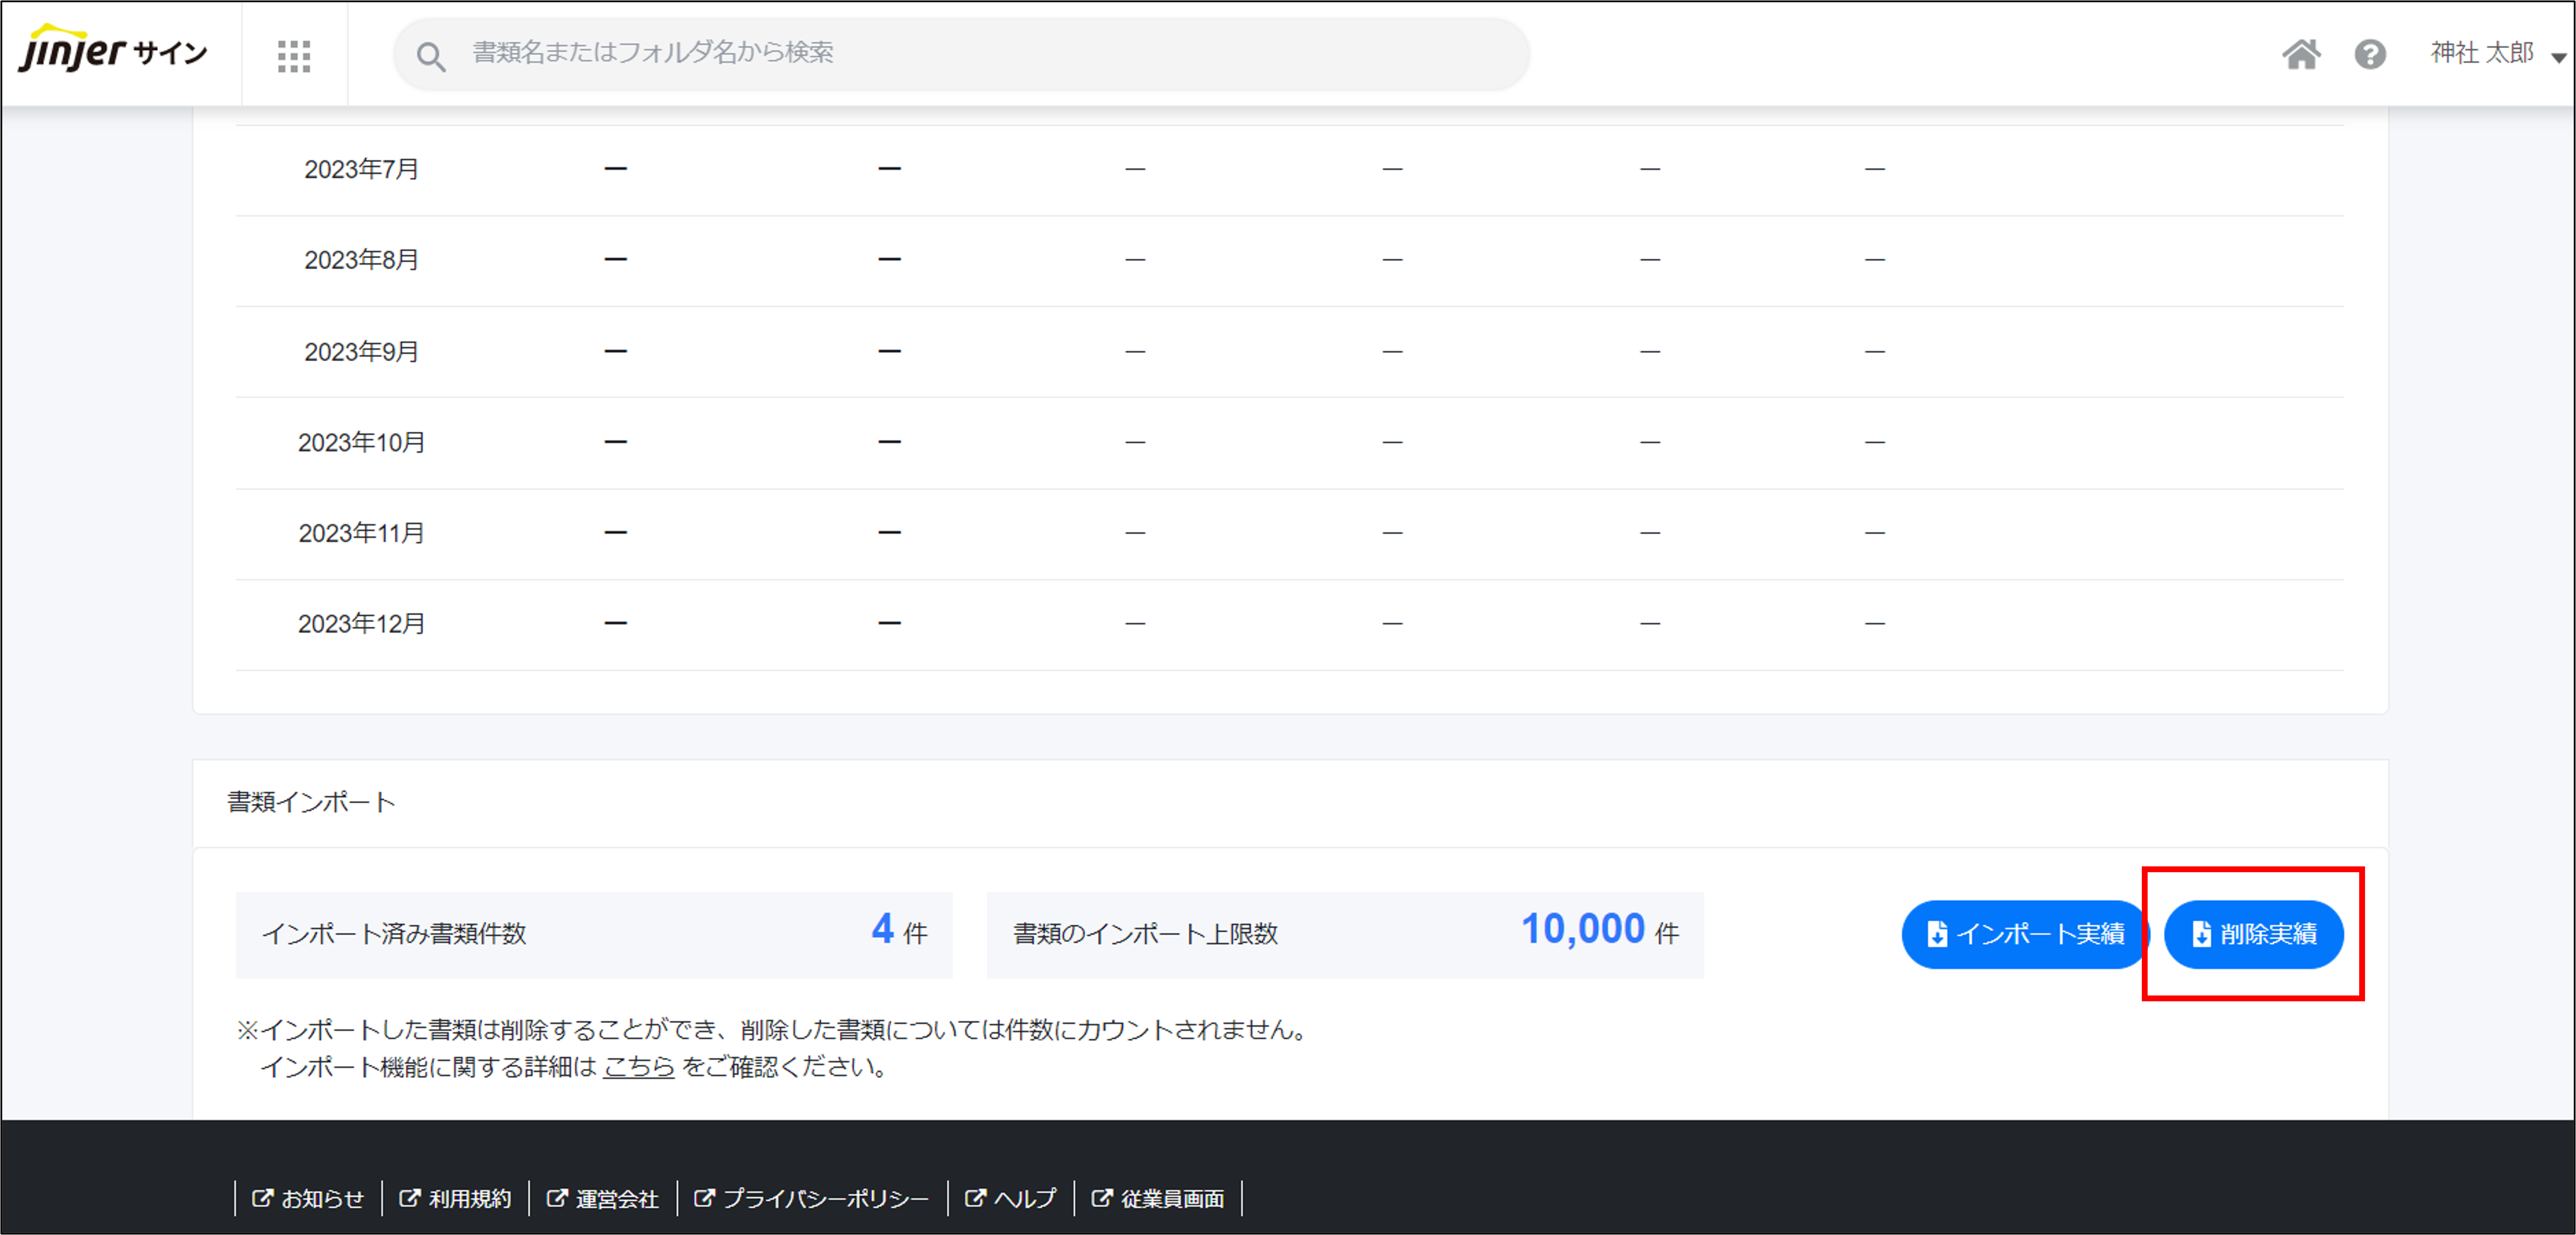This screenshot has width=2576, height=1235.
Task: Expand the 神社 太郎 user dropdown arrow
Action: point(2558,57)
